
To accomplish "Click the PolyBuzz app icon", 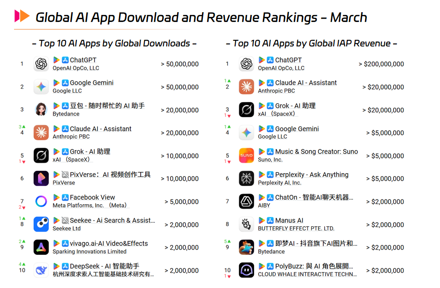I will [246, 270].
